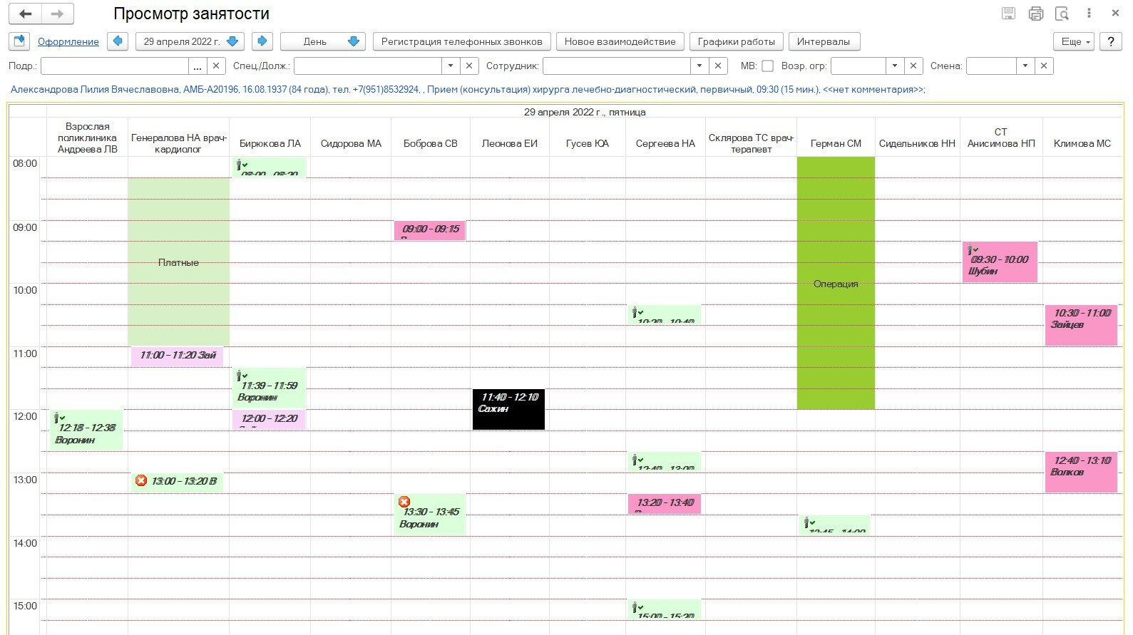Screen dimensions: 1133x635
Task: Click the 14:00 time label
Action: [25, 543]
